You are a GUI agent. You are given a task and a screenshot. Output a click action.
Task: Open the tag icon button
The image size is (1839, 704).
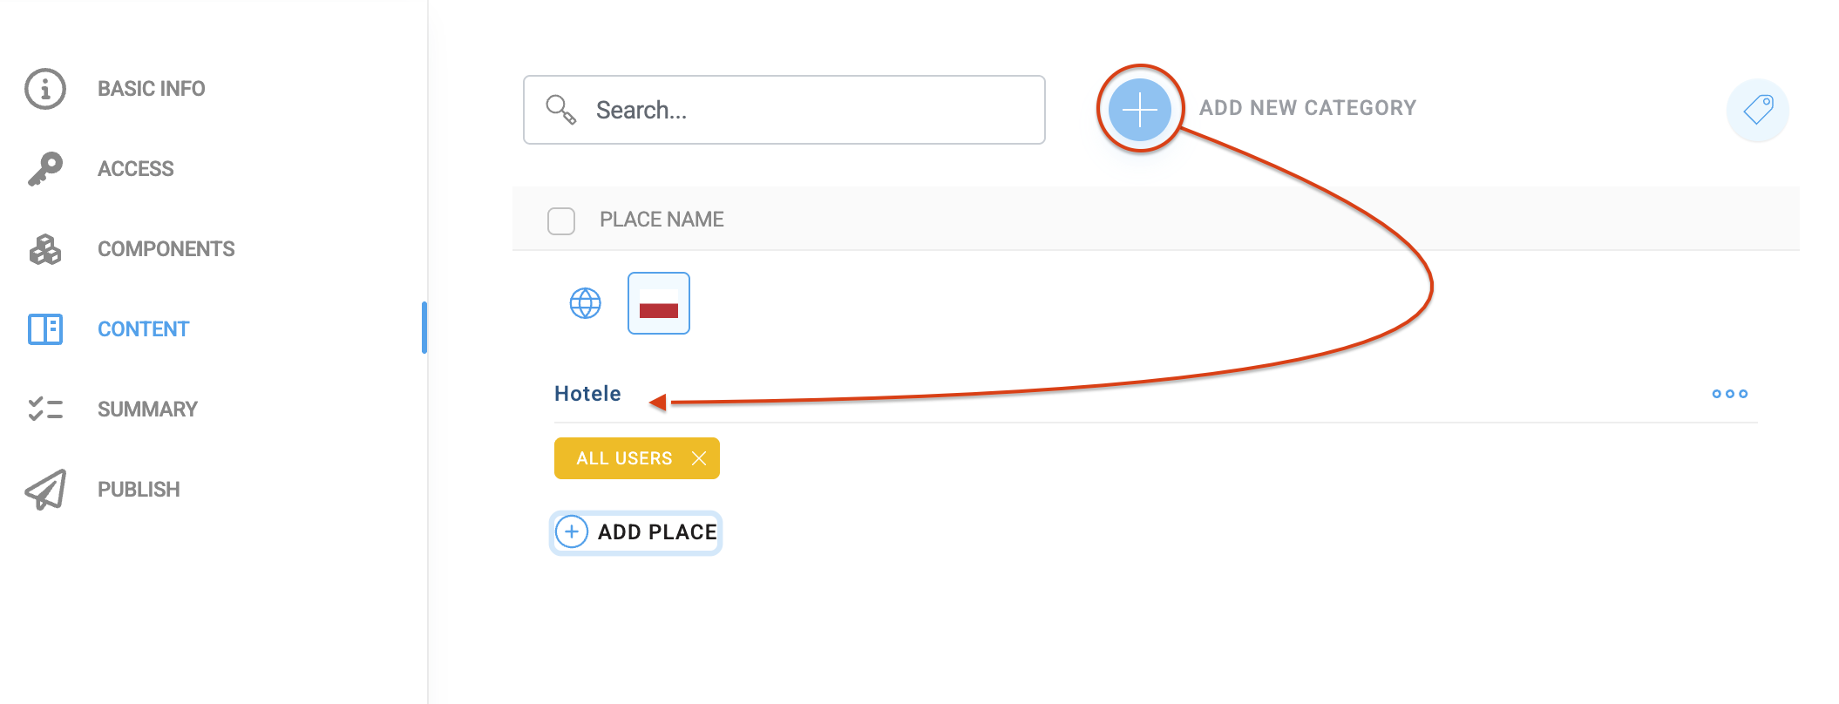coord(1757,110)
